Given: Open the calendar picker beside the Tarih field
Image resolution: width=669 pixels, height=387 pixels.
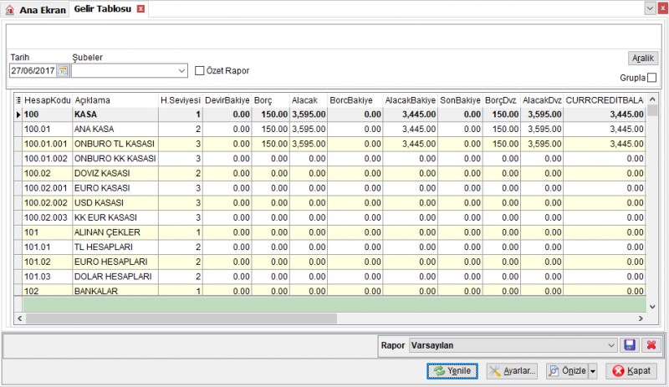Looking at the screenshot, I should [63, 71].
